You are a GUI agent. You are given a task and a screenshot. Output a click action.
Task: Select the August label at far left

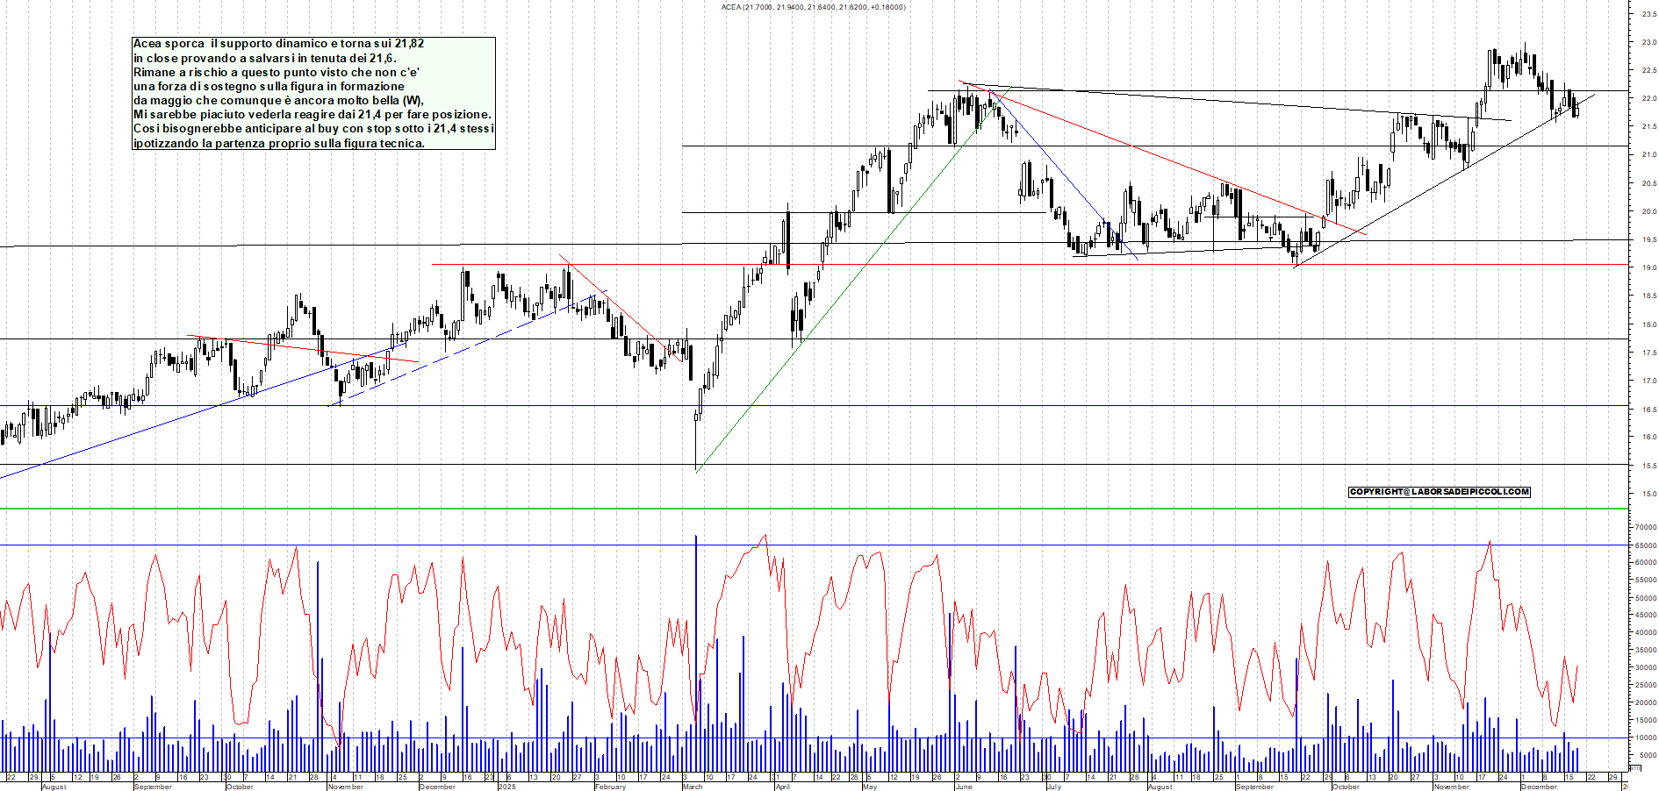click(x=54, y=787)
